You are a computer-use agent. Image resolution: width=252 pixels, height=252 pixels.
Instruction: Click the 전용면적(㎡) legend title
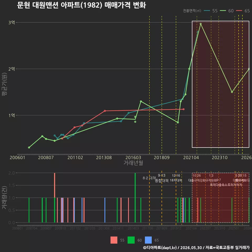192,11
